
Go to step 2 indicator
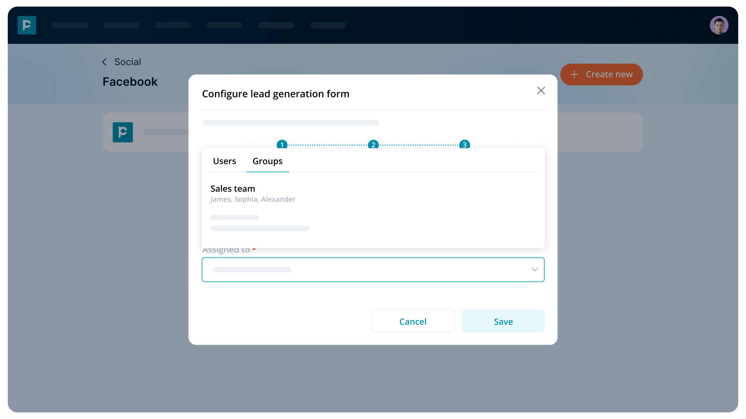tap(373, 144)
